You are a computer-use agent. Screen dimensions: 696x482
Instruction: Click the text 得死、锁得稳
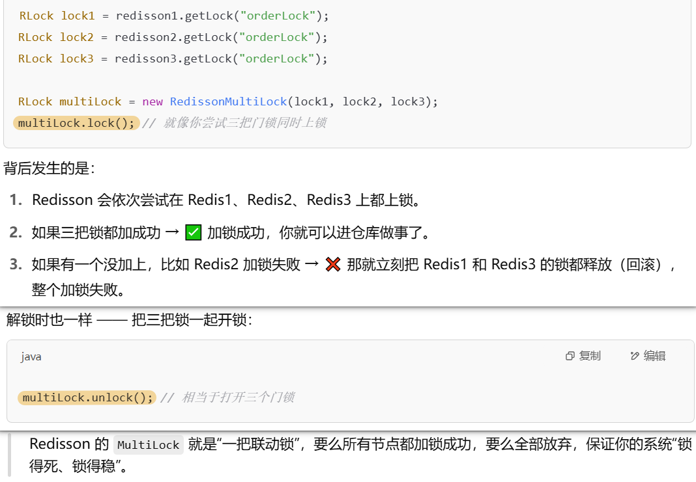pos(78,466)
